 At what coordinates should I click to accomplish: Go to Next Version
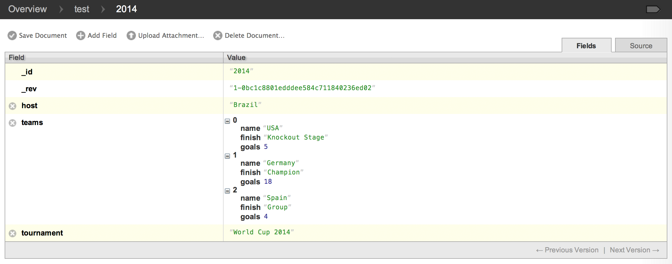[x=635, y=250]
